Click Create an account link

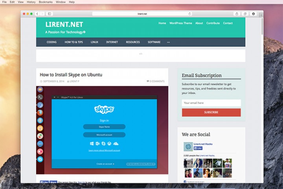105,164
